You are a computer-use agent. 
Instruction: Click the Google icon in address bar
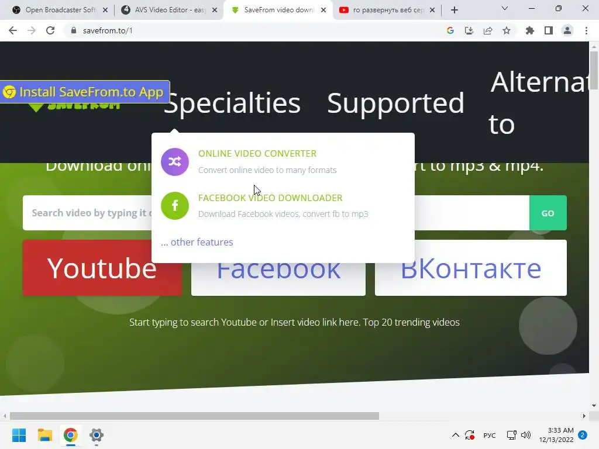[450, 30]
